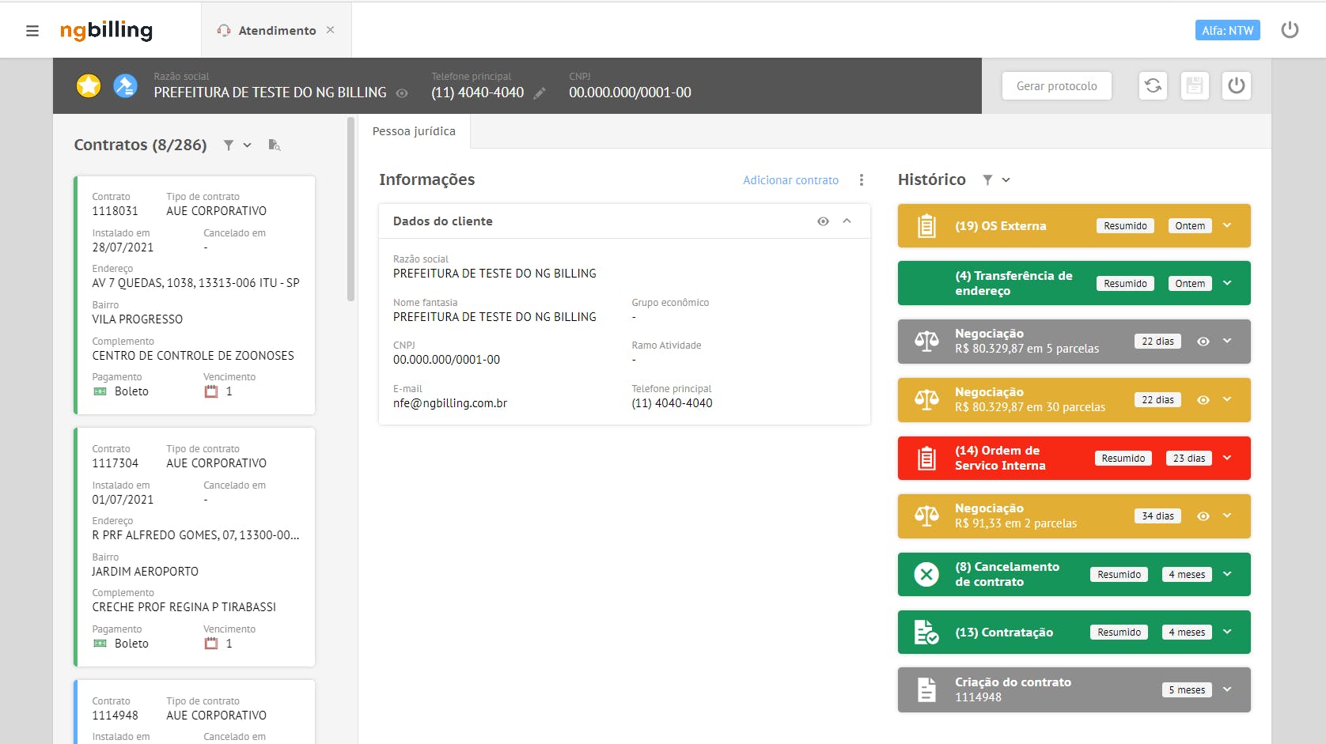1326x744 pixels.
Task: Click the Ordem de Servico Interna clipboard icon
Action: (x=926, y=459)
